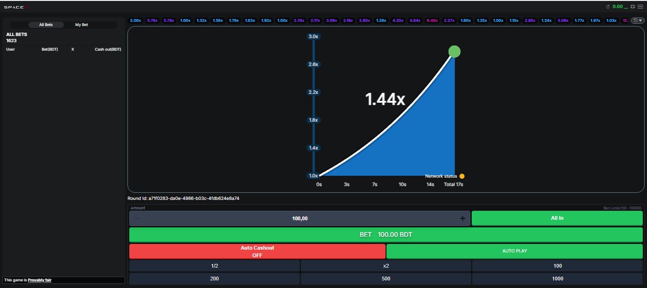Image resolution: width=647 pixels, height=288 pixels.
Task: Select the 8.48x result in history
Action: 432,20
